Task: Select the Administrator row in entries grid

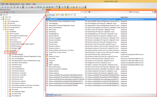Action: [101, 19]
